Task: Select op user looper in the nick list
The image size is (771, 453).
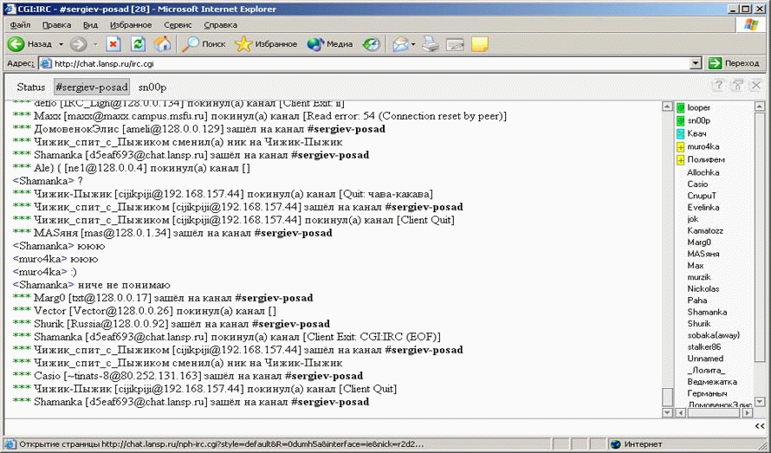Action: pos(698,108)
